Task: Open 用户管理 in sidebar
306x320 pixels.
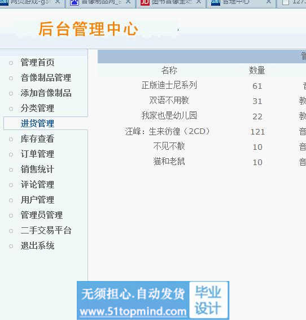Action: point(37,200)
